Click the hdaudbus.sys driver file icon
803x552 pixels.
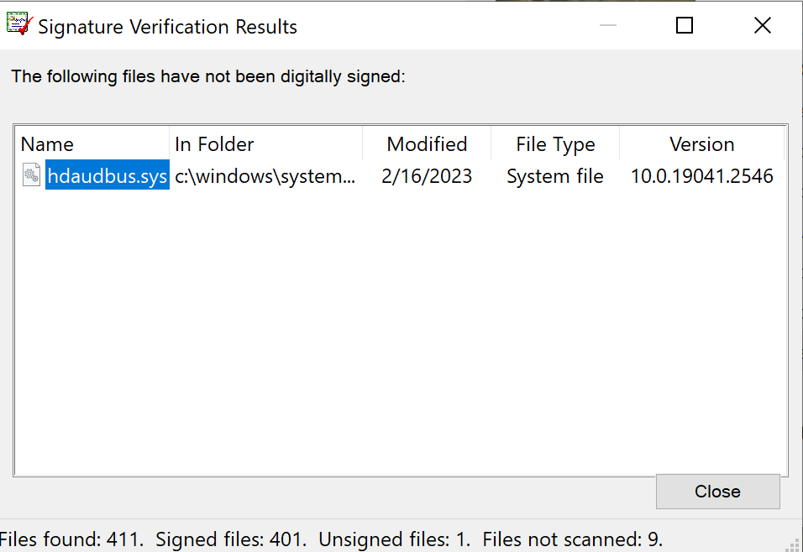[x=31, y=176]
